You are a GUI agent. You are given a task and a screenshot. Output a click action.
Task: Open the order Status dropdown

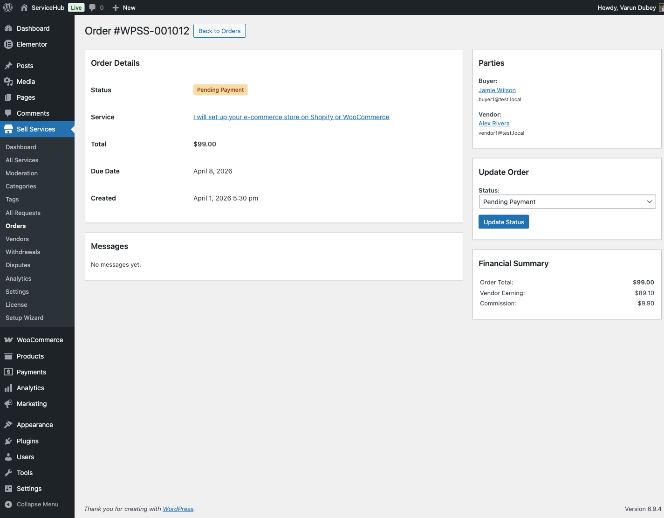pos(567,202)
